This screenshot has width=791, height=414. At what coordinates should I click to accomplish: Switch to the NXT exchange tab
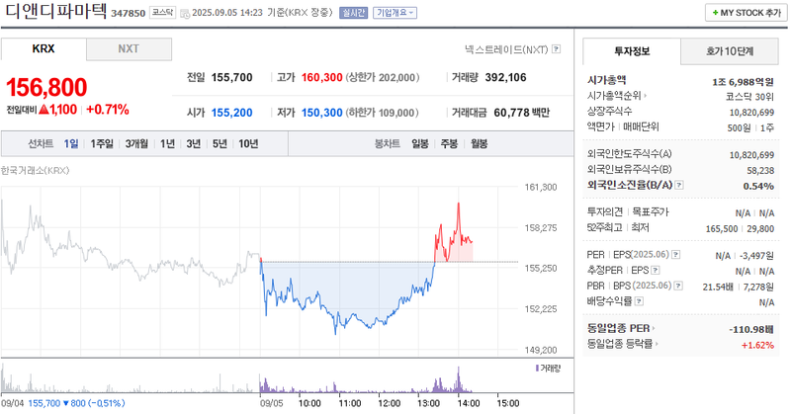tap(129, 49)
